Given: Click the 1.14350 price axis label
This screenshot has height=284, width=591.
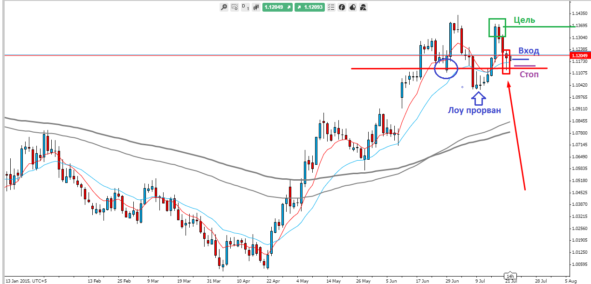Looking at the screenshot, I should point(580,14).
